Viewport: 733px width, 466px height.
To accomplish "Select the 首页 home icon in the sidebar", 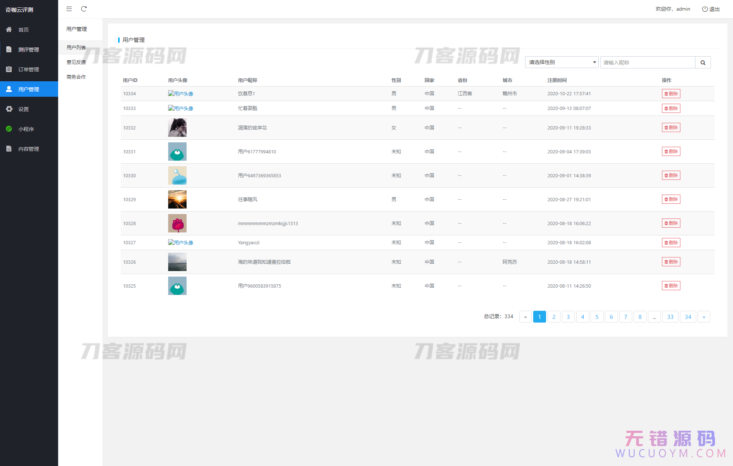I will [9, 29].
